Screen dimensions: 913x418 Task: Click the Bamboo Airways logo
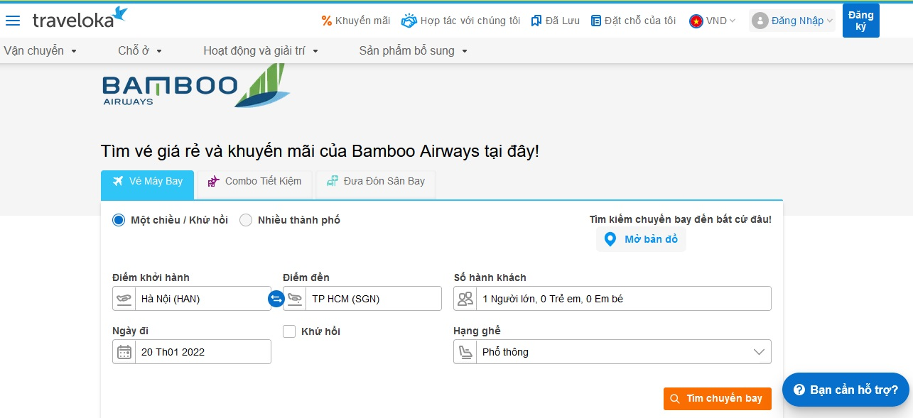[195, 87]
